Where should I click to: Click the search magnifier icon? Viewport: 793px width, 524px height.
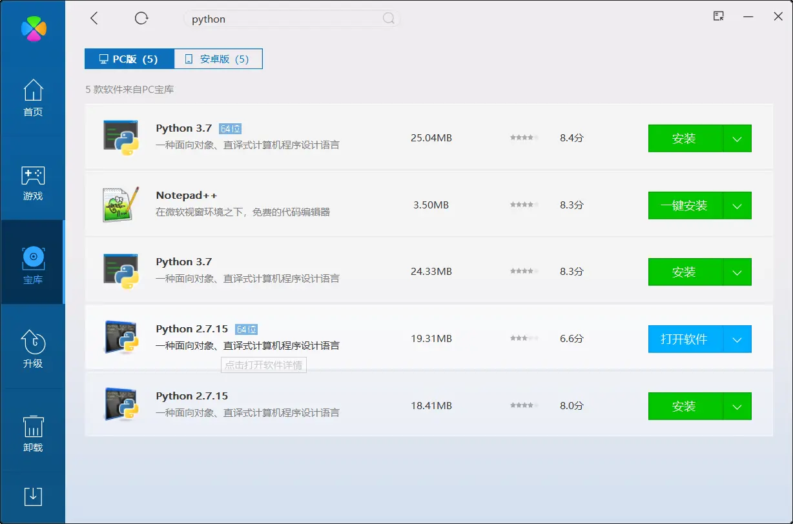[389, 19]
